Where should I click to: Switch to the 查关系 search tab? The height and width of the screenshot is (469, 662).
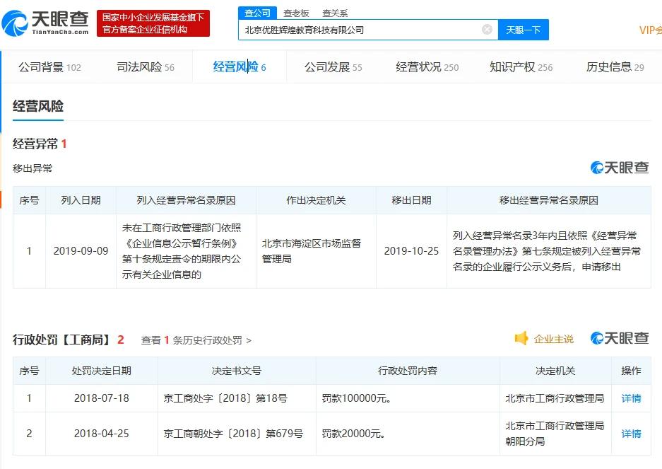pyautogui.click(x=335, y=13)
